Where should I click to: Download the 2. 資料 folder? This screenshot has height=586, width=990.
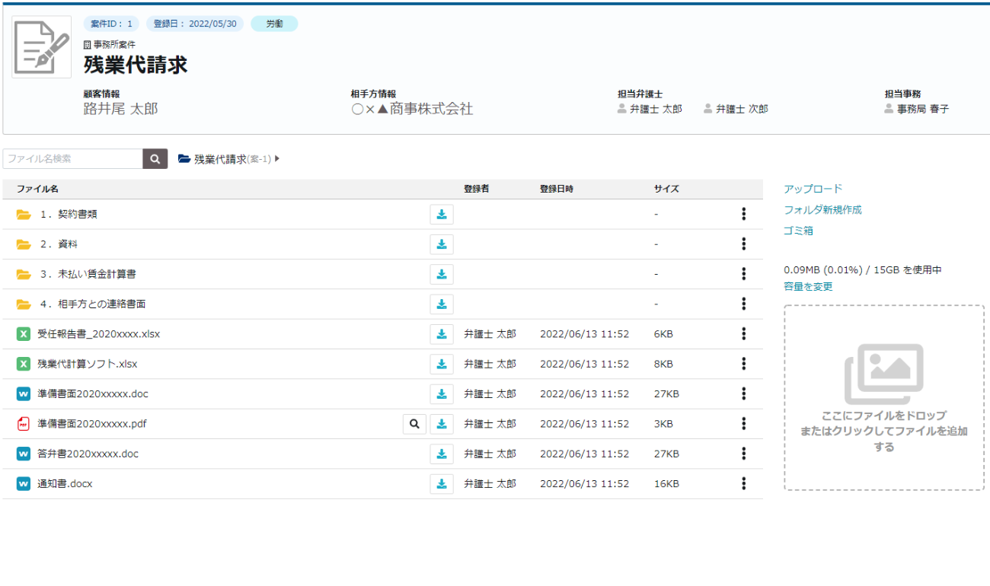[442, 244]
